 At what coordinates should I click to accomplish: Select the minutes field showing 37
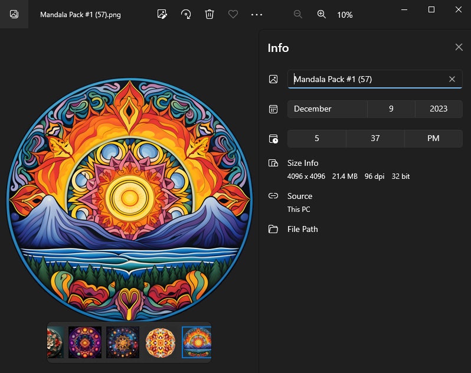[375, 139]
